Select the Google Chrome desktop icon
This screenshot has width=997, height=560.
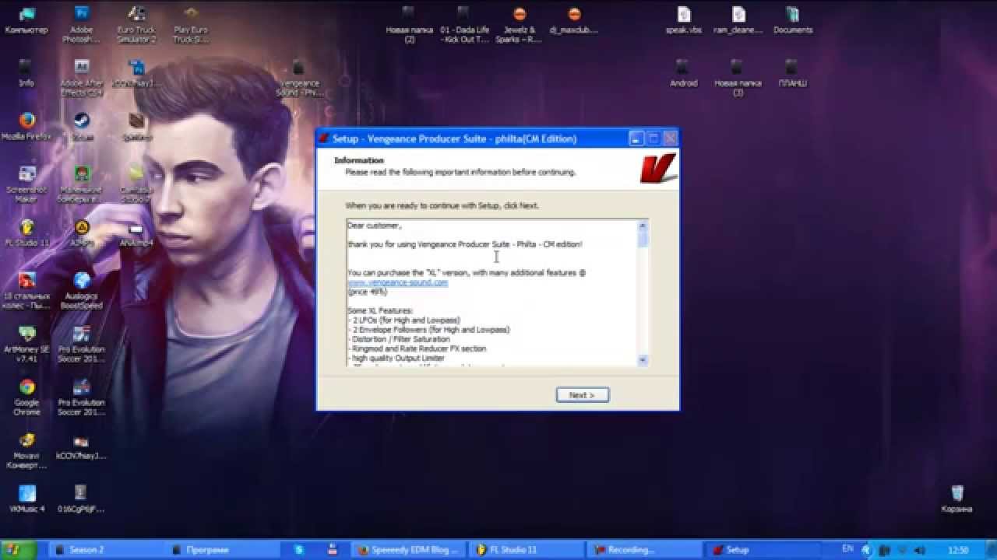coord(26,397)
